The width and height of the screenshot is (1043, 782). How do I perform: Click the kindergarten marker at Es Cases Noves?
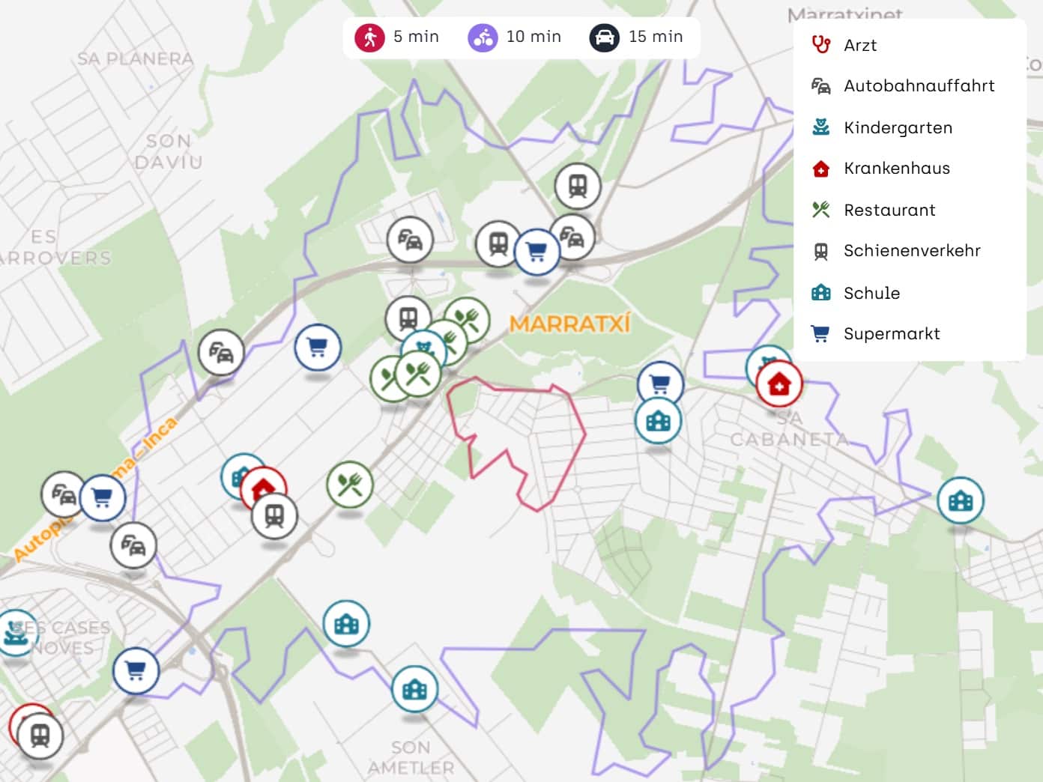click(x=15, y=633)
